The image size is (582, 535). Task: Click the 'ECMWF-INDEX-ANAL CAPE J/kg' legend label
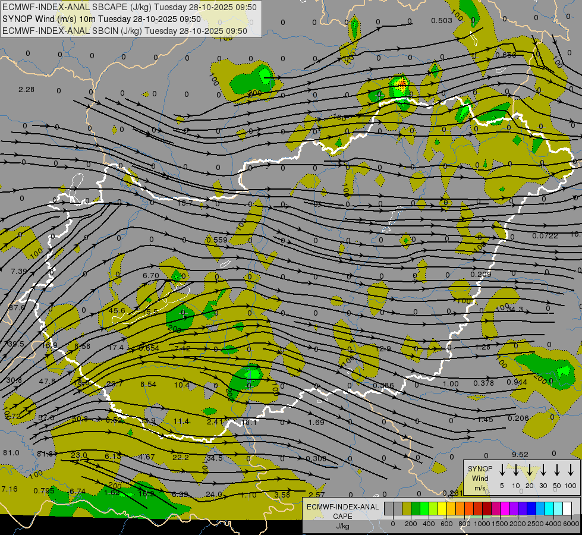(x=342, y=516)
